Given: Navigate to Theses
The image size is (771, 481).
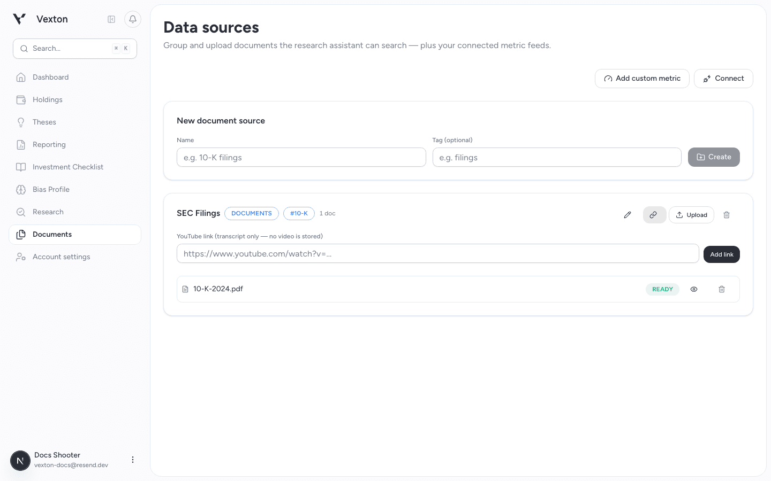Looking at the screenshot, I should tap(75, 122).
